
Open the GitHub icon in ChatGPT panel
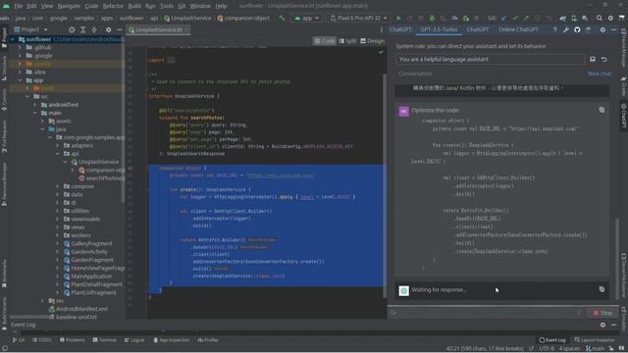pos(577,29)
